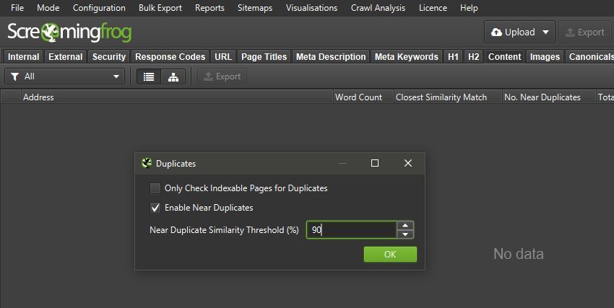The width and height of the screenshot is (614, 308).
Task: Click the Upload cloud icon
Action: coord(496,32)
